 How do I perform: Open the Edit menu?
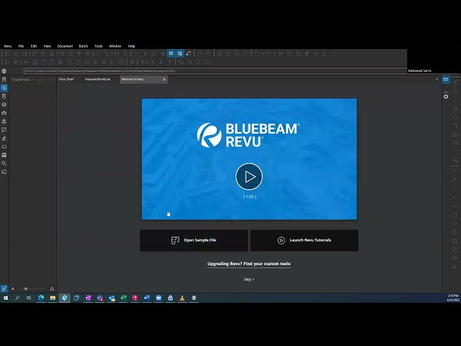[34, 46]
